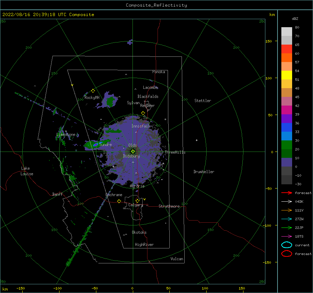The height and width of the screenshot is (293, 313).
Task: Click the Innisfail label
Action: click(141, 126)
